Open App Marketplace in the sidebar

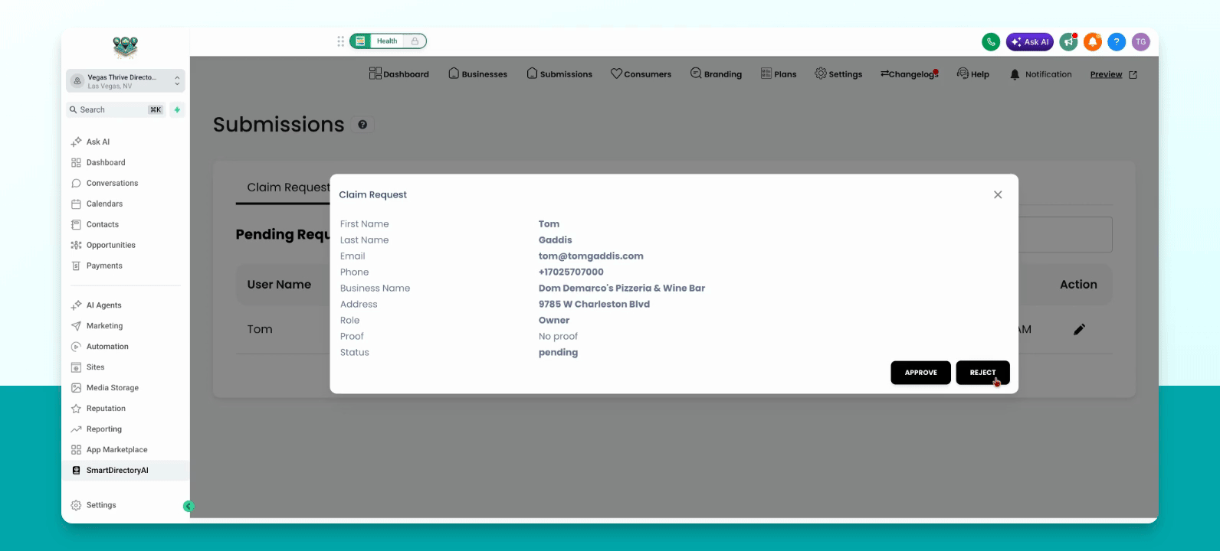pos(116,450)
